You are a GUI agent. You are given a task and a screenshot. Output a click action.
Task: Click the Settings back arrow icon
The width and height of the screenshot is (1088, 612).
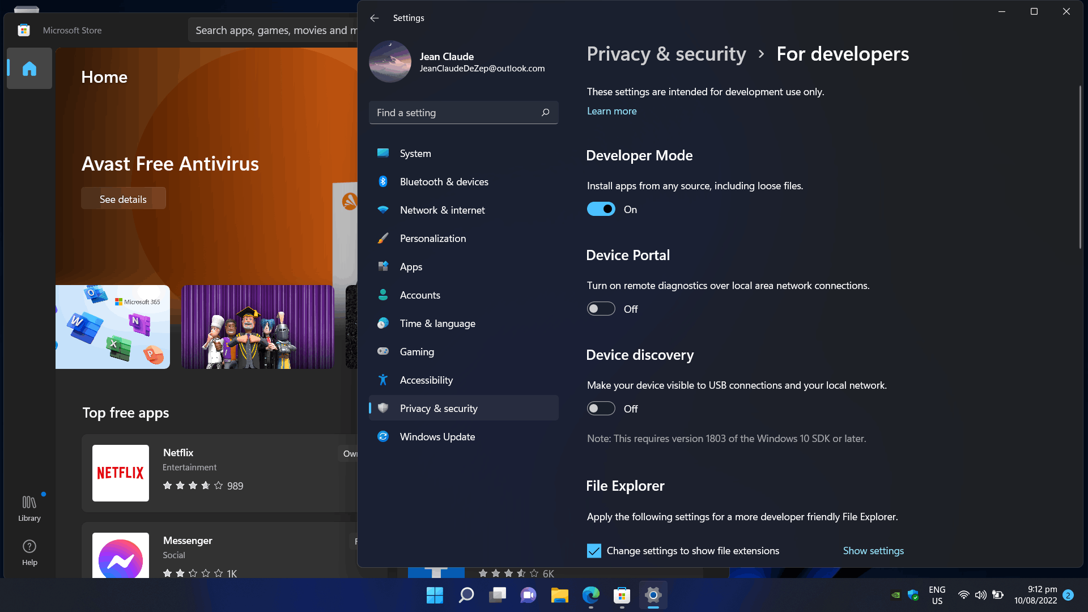(x=374, y=18)
